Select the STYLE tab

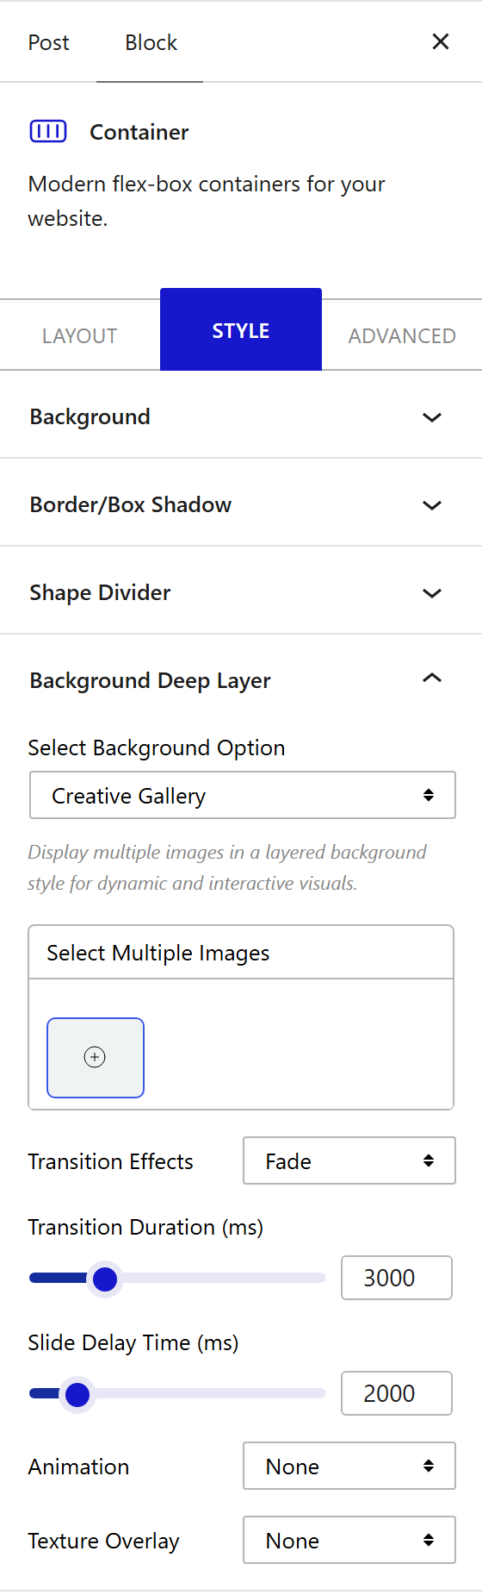tap(241, 329)
